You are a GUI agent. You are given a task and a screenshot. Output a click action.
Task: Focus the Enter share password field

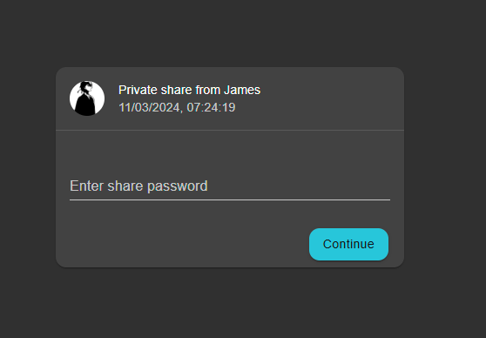tap(230, 186)
